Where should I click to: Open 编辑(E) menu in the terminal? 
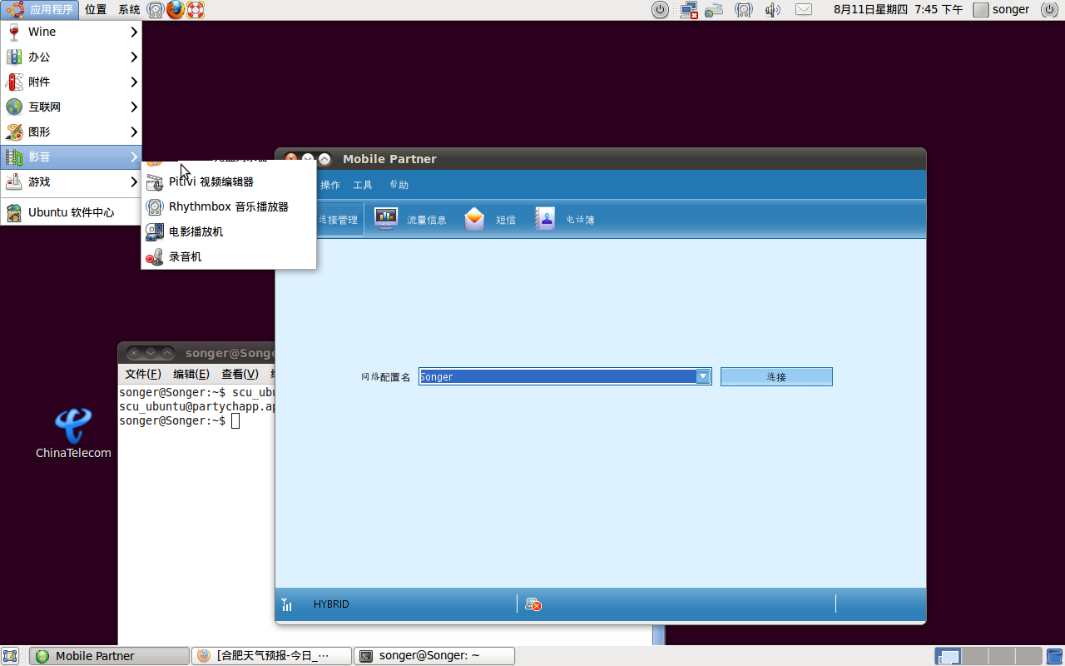(x=191, y=375)
